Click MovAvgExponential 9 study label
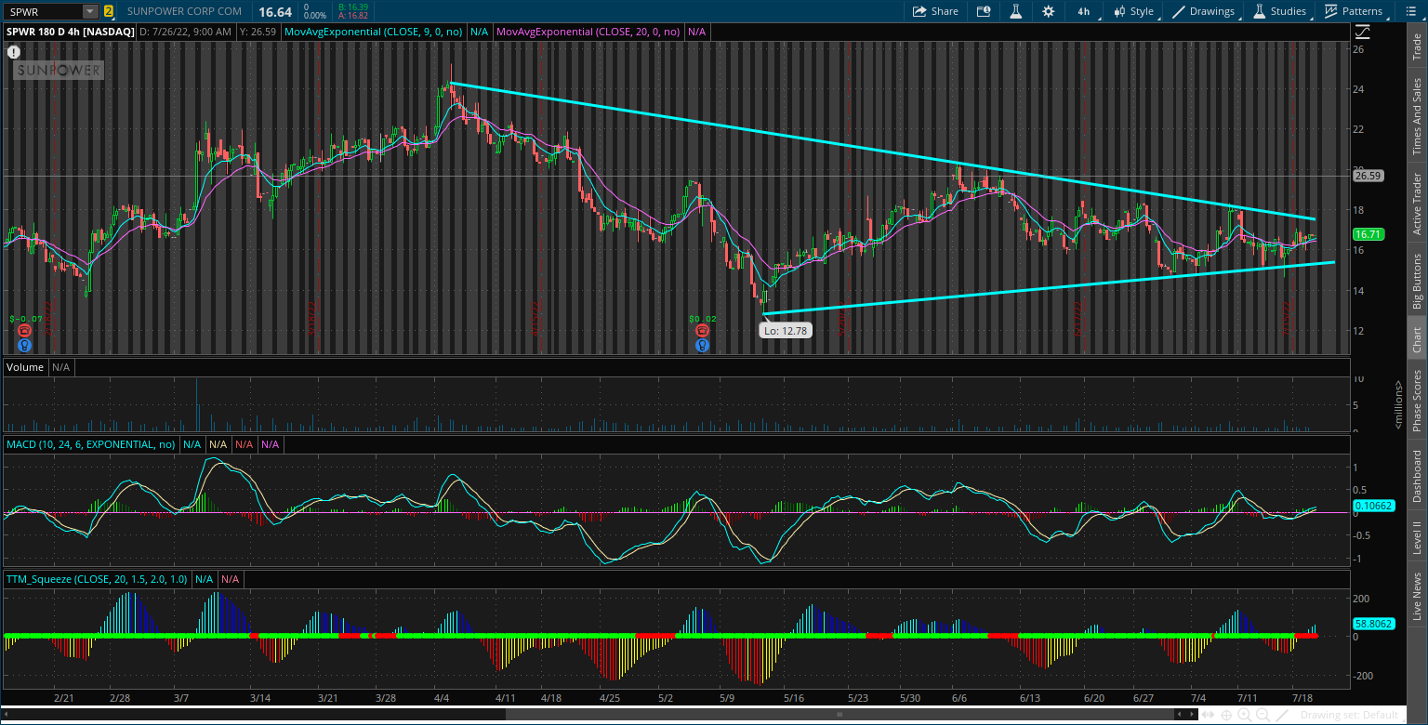Viewport: 1428px width, 725px height. [x=374, y=32]
